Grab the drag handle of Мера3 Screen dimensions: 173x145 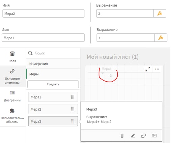coord(73,121)
